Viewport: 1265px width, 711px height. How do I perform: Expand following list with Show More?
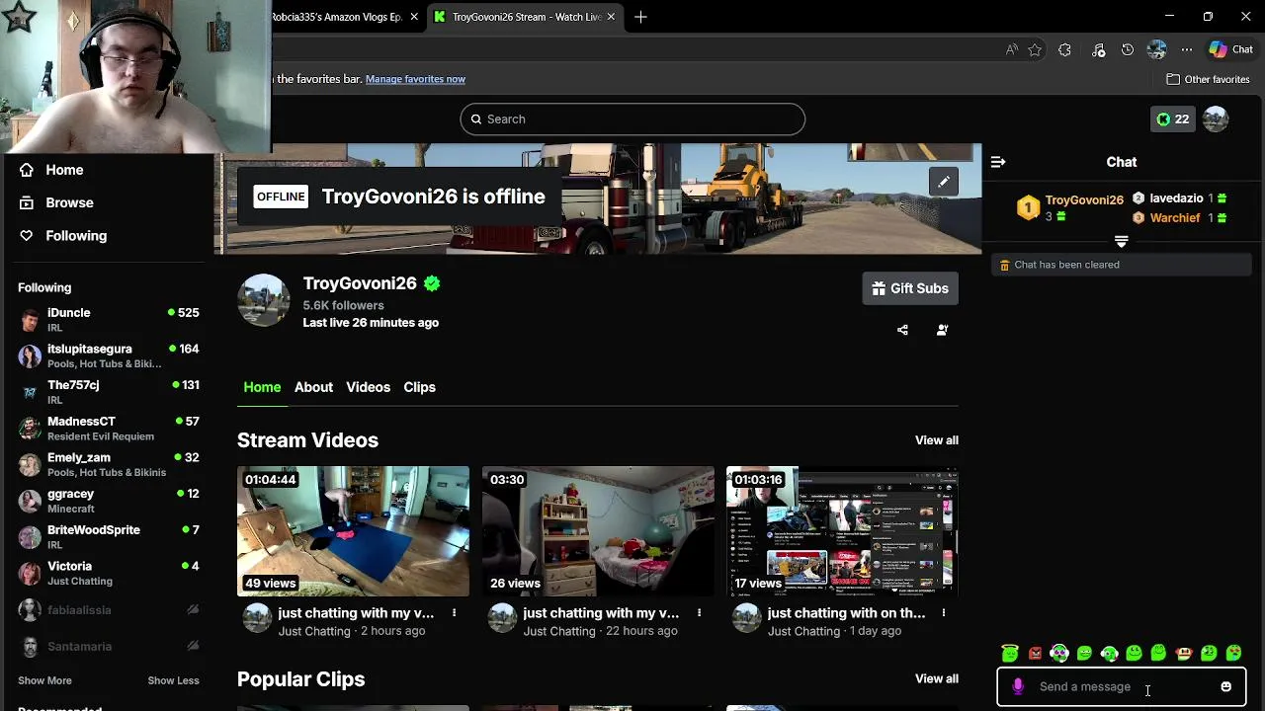tap(44, 680)
